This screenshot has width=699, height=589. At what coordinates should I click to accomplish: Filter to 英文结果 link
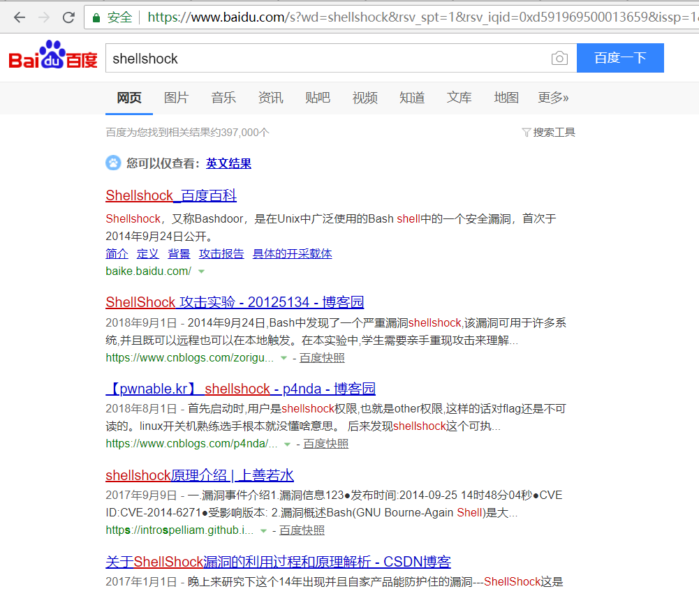click(228, 163)
